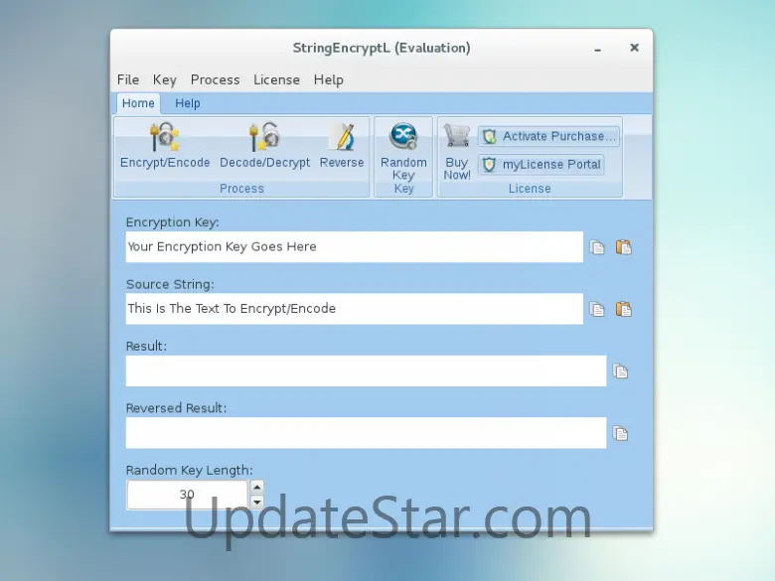
Task: Paste into the Source String field
Action: pos(623,309)
